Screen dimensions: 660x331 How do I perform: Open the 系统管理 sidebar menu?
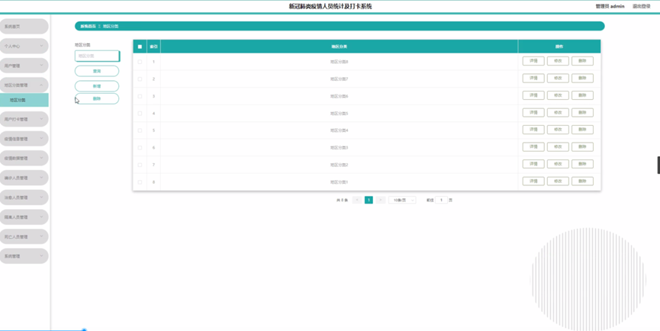tap(24, 256)
